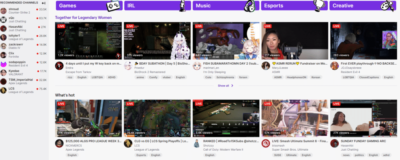The image size is (400, 160).
Task: Click Powdur's avatar beside BDAY SUBATHON
Action: pos(128,65)
